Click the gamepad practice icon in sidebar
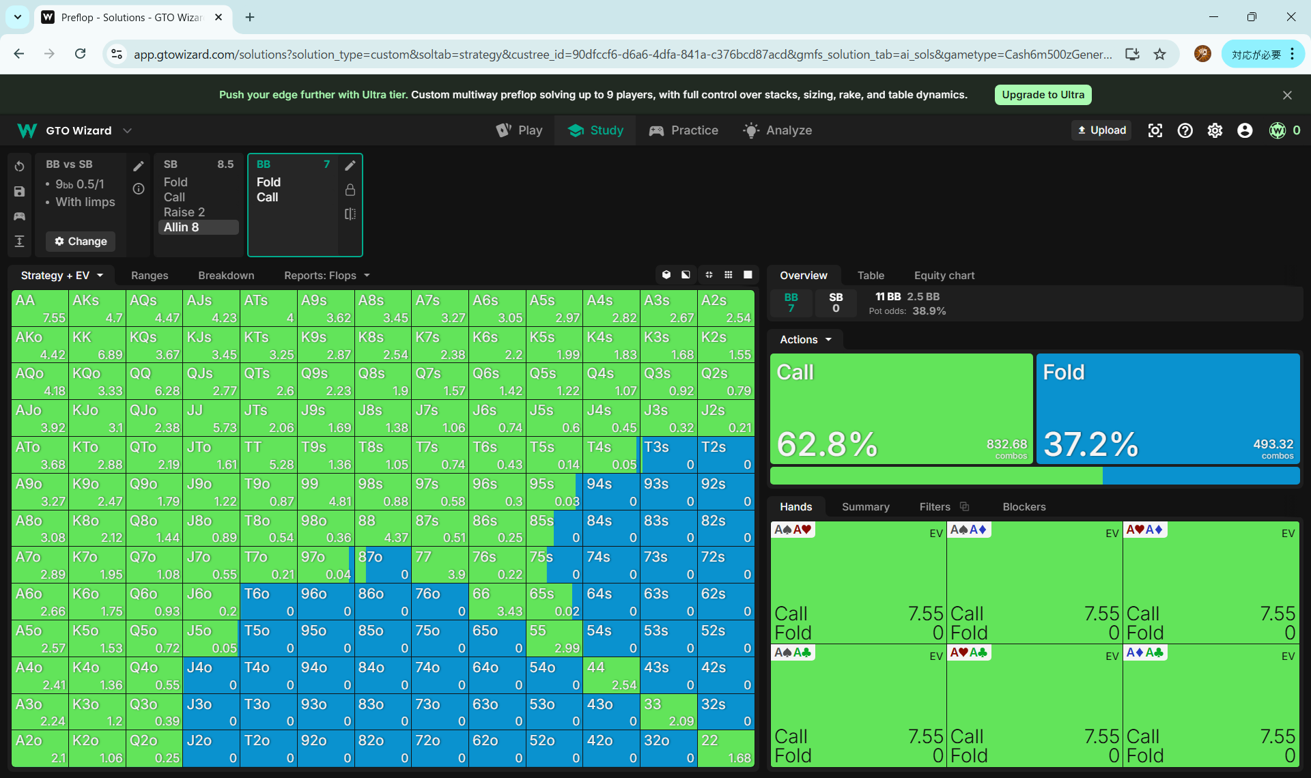 pyautogui.click(x=19, y=216)
